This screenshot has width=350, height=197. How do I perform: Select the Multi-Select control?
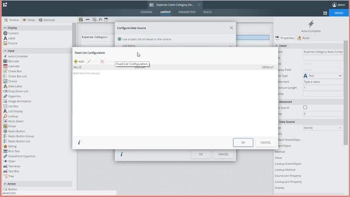click(13, 121)
